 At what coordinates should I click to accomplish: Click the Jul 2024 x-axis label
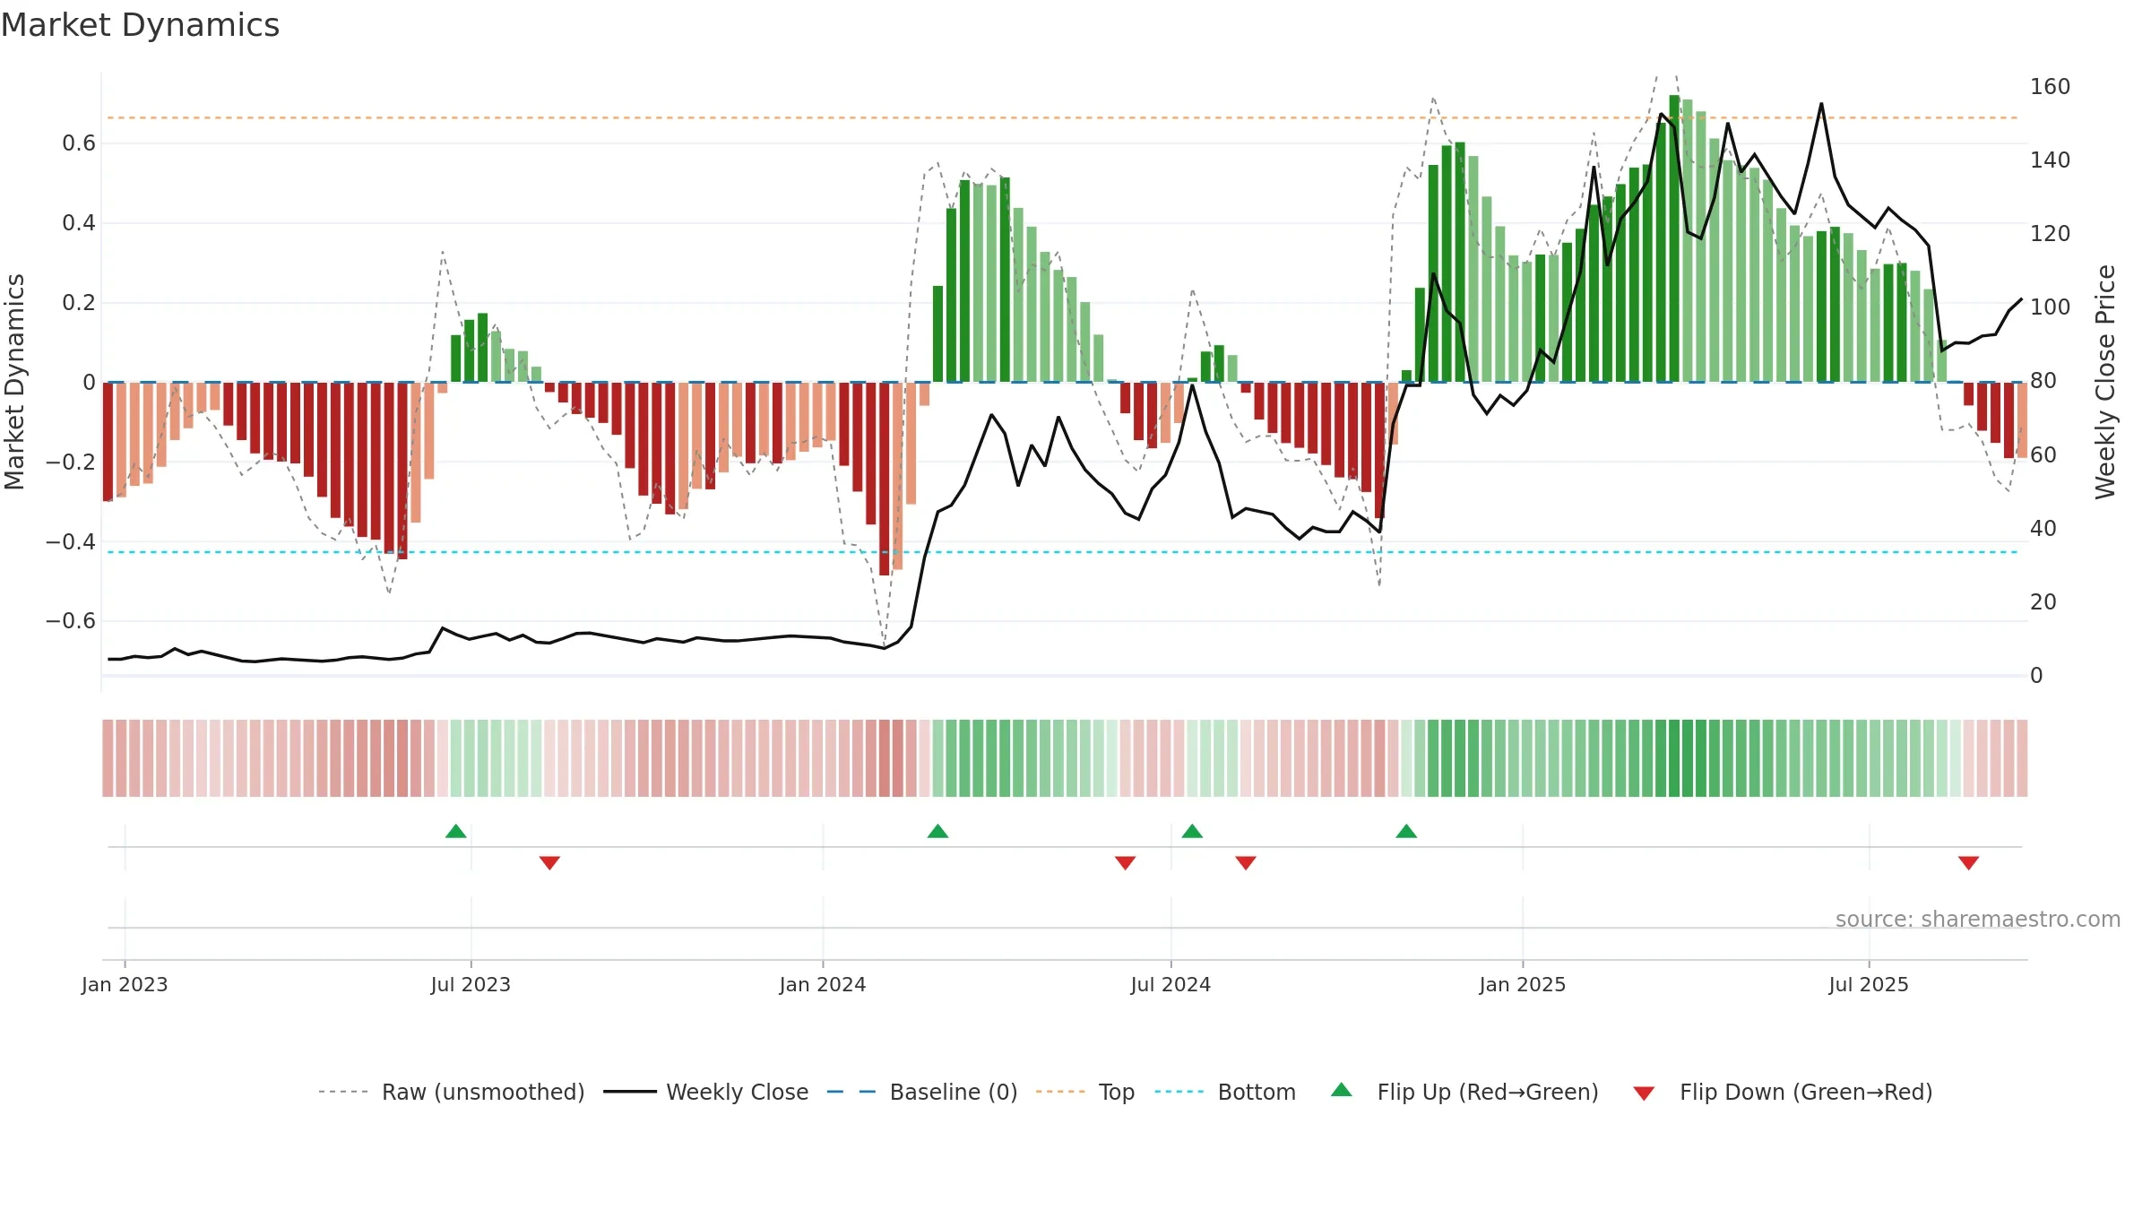(x=1171, y=984)
